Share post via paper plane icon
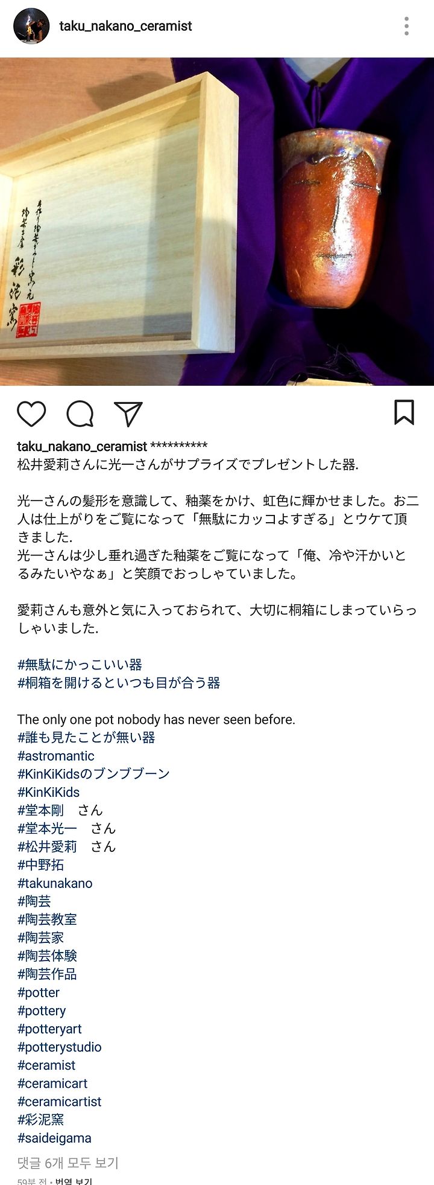 pos(128,414)
